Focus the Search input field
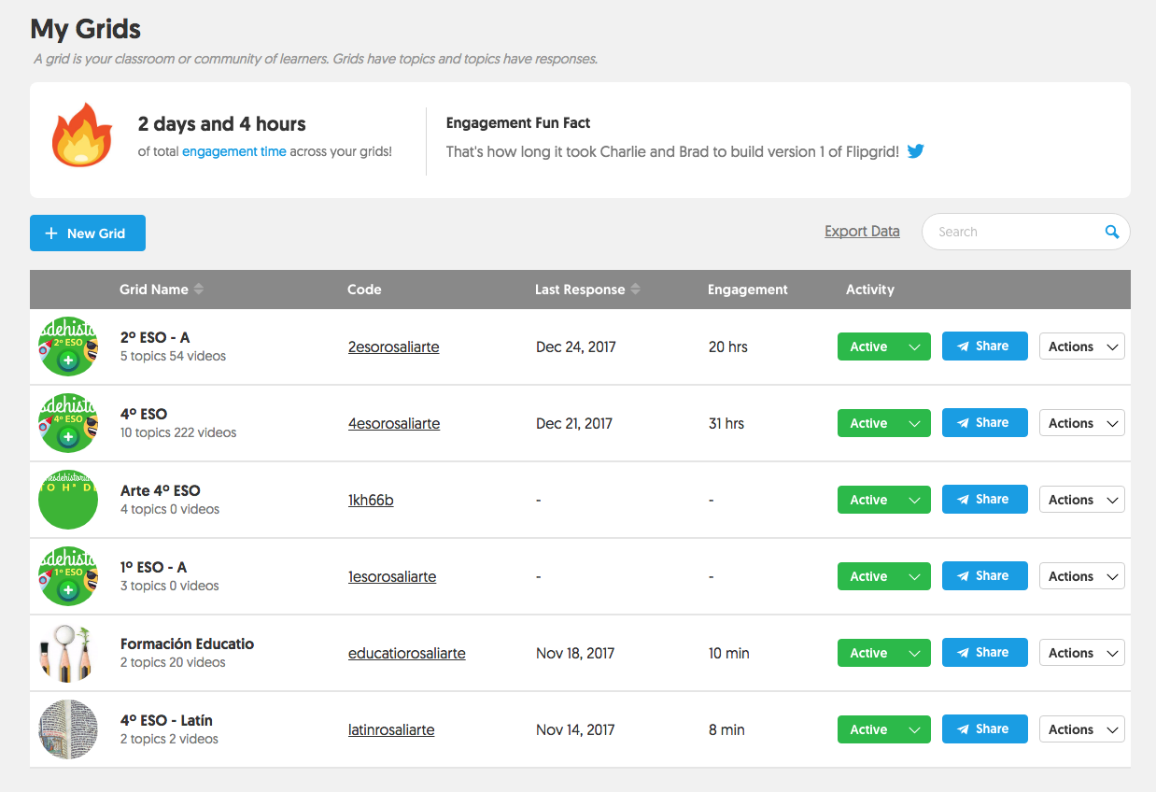Viewport: 1156px width, 792px height. coord(1013,233)
